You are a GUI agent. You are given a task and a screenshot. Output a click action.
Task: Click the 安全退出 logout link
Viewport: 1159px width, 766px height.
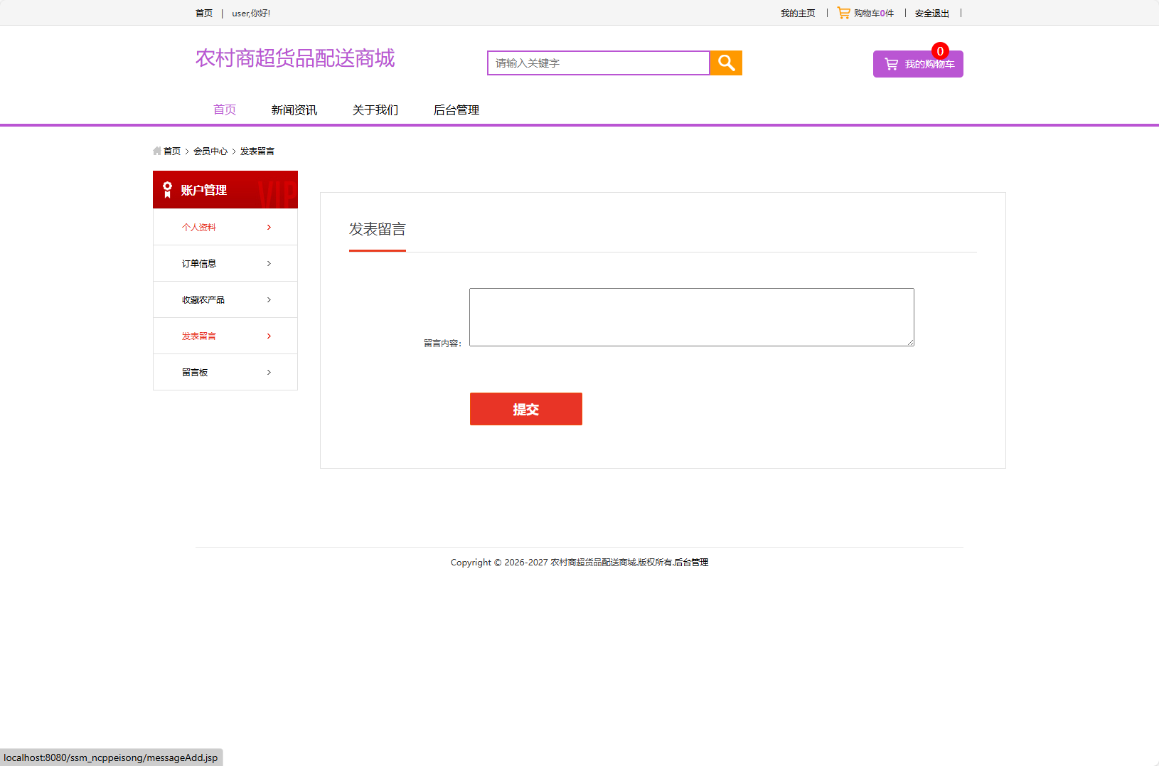point(931,13)
